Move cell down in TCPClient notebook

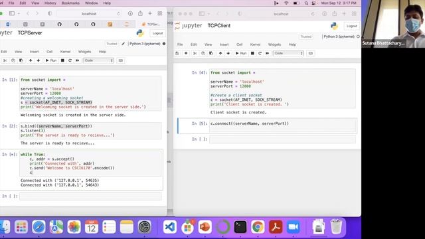(x=228, y=53)
